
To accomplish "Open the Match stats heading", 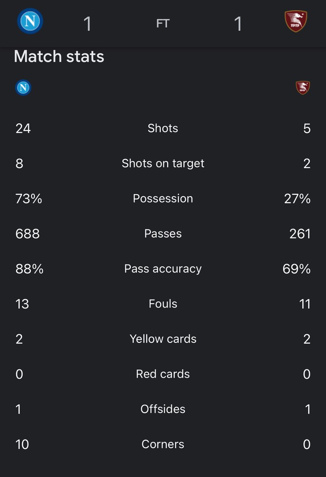I will tap(59, 56).
